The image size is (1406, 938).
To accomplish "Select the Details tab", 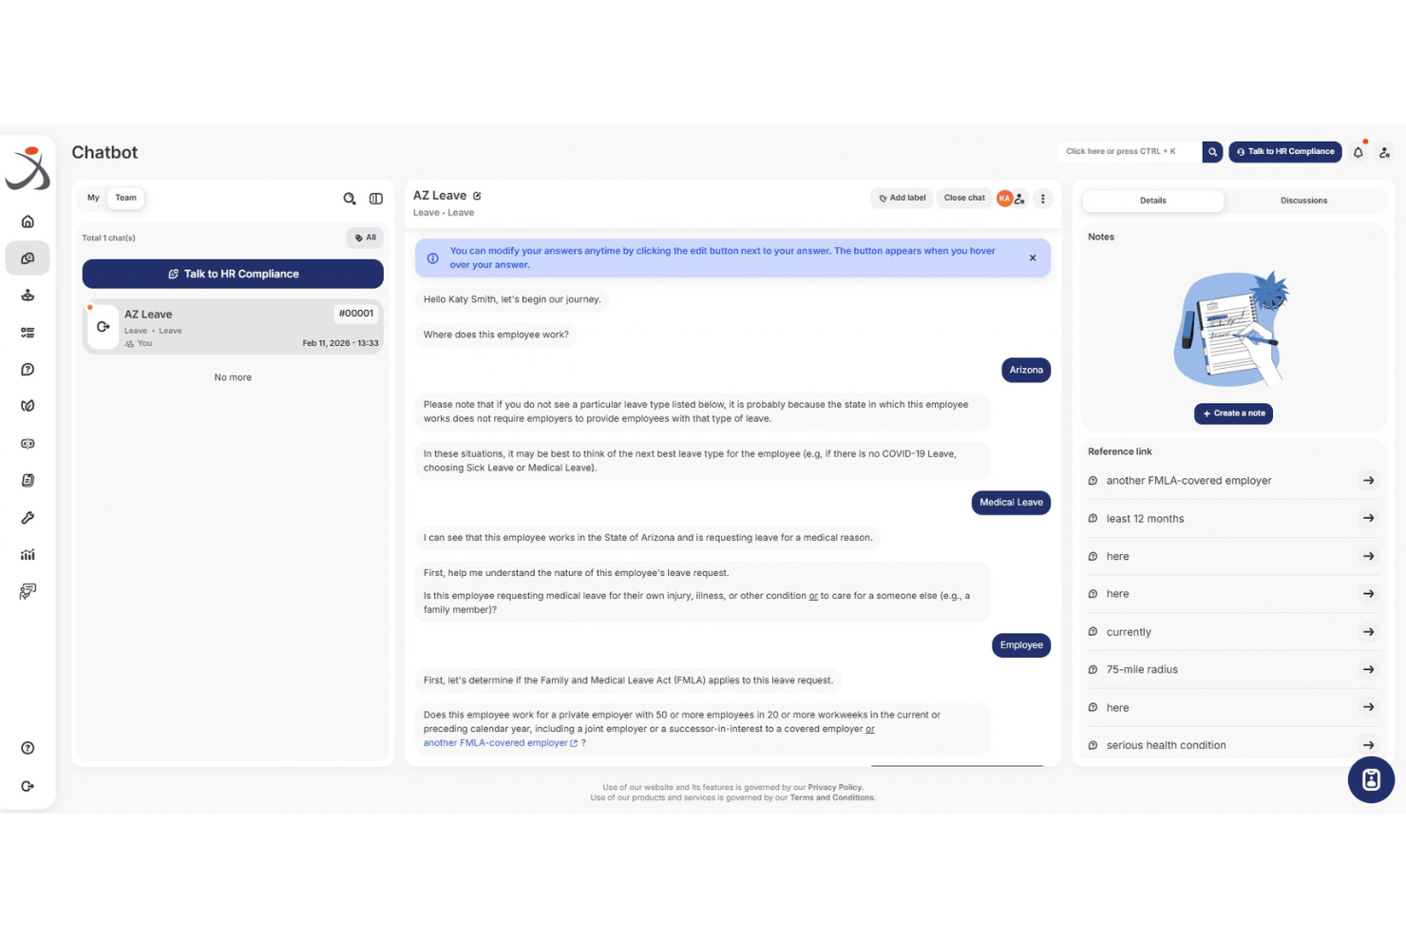I will tap(1152, 201).
